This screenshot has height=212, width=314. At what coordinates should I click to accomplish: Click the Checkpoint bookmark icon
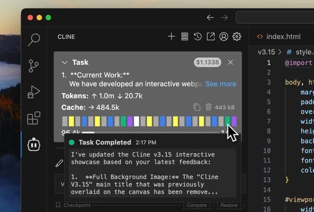[x=58, y=205]
